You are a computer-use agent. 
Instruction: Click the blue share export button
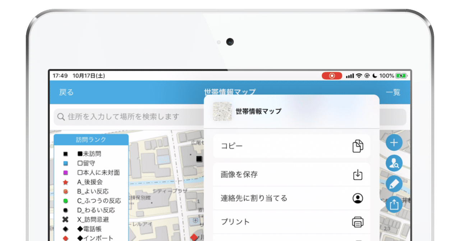(394, 205)
